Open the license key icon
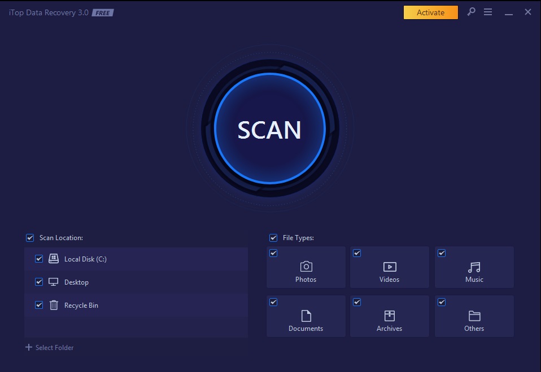 471,12
